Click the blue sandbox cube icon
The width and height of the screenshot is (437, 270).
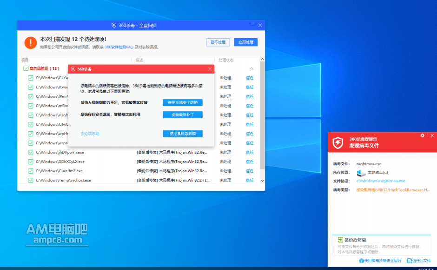(362, 261)
